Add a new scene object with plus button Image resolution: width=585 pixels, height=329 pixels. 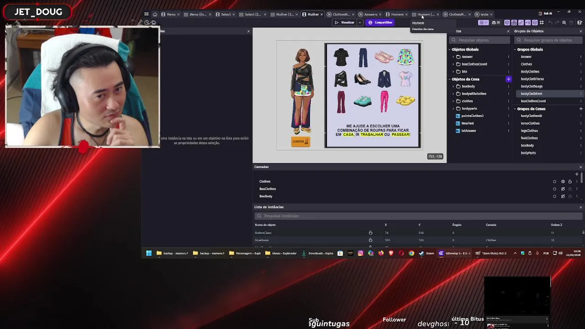click(508, 79)
